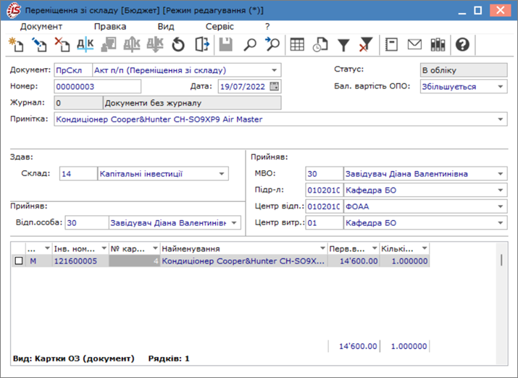Expand the Відп.особа dropdown
Viewport: 518px width, 378px height.
pyautogui.click(x=234, y=223)
